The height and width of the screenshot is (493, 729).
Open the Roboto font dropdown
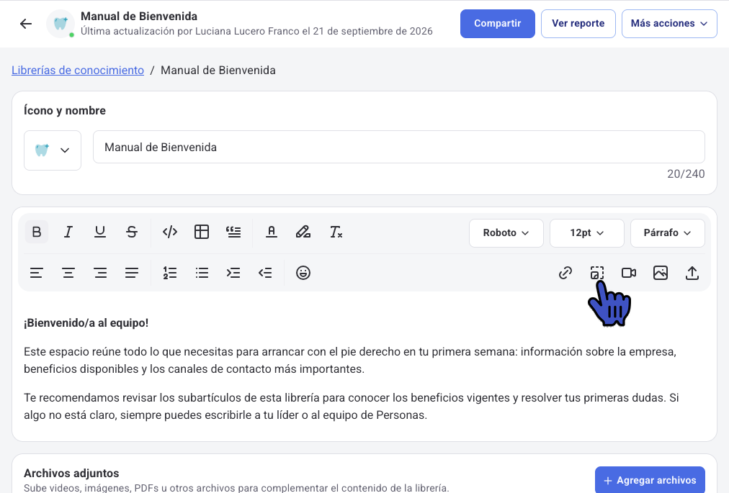click(x=506, y=232)
